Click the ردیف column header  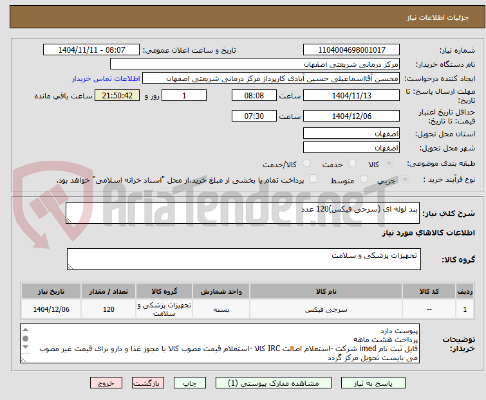point(465,291)
